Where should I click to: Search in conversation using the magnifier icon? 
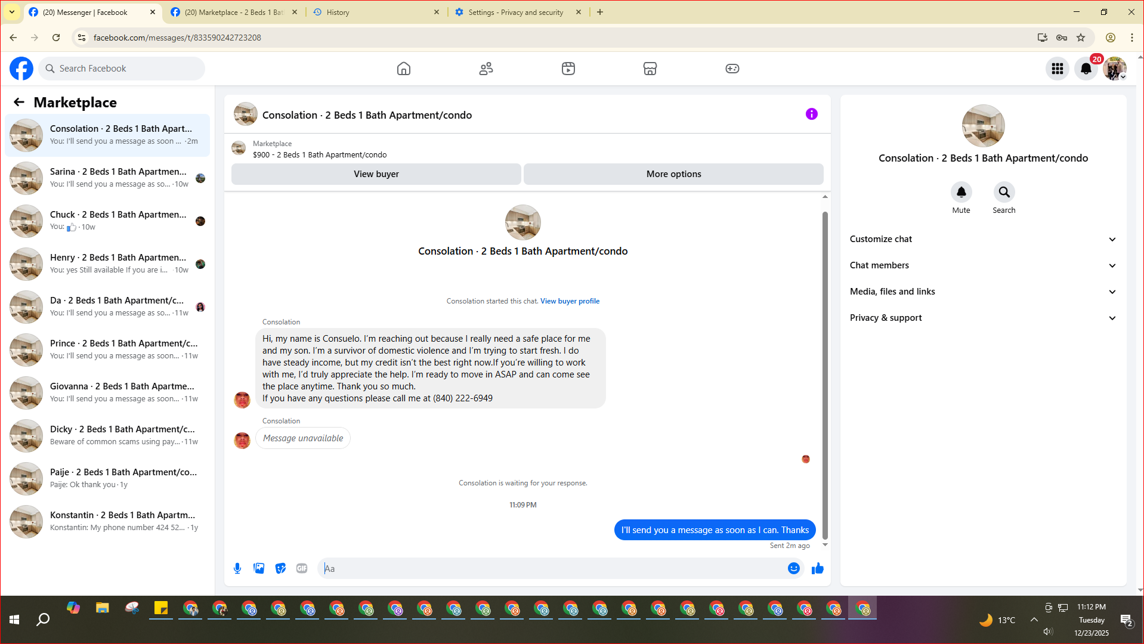click(1004, 192)
